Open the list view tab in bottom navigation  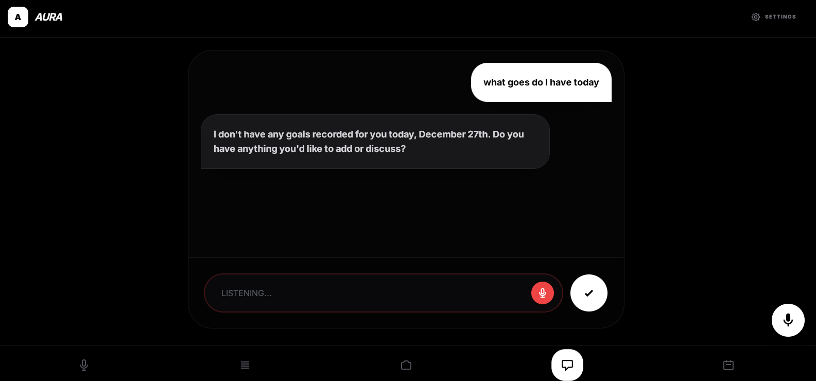(x=245, y=365)
